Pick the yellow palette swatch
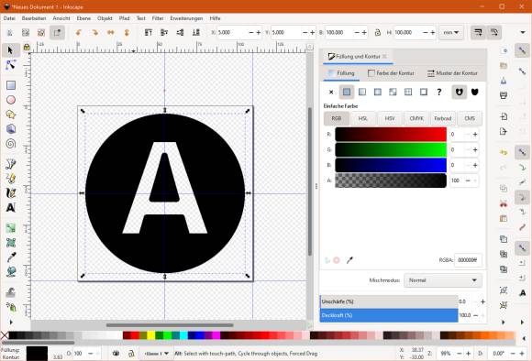Viewport: 532px width, 361px height. 151,335
